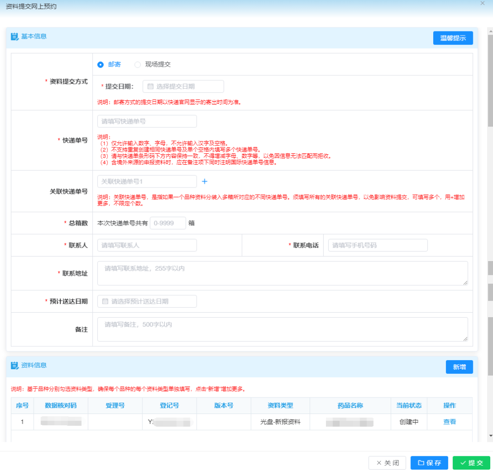Viewport: 493px width, 471px height.
Task: Select the 邮寄 delivery method
Action: [100, 64]
